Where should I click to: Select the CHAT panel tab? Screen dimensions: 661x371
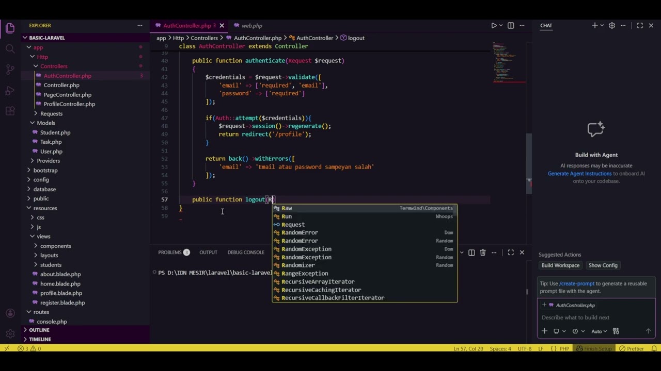tap(546, 25)
